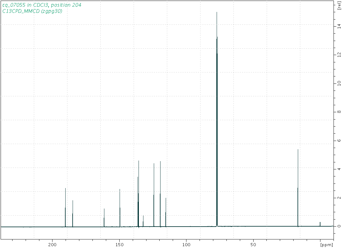The height and width of the screenshot is (248, 343).
Task: Click the 14 label on intensity axis
Action: click(x=339, y=26)
